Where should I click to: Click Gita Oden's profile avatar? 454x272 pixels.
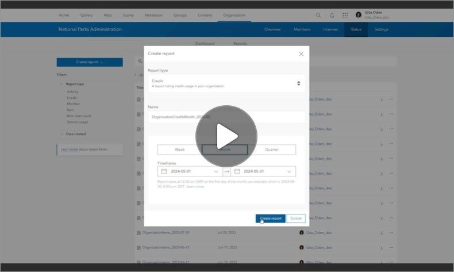pyautogui.click(x=359, y=15)
